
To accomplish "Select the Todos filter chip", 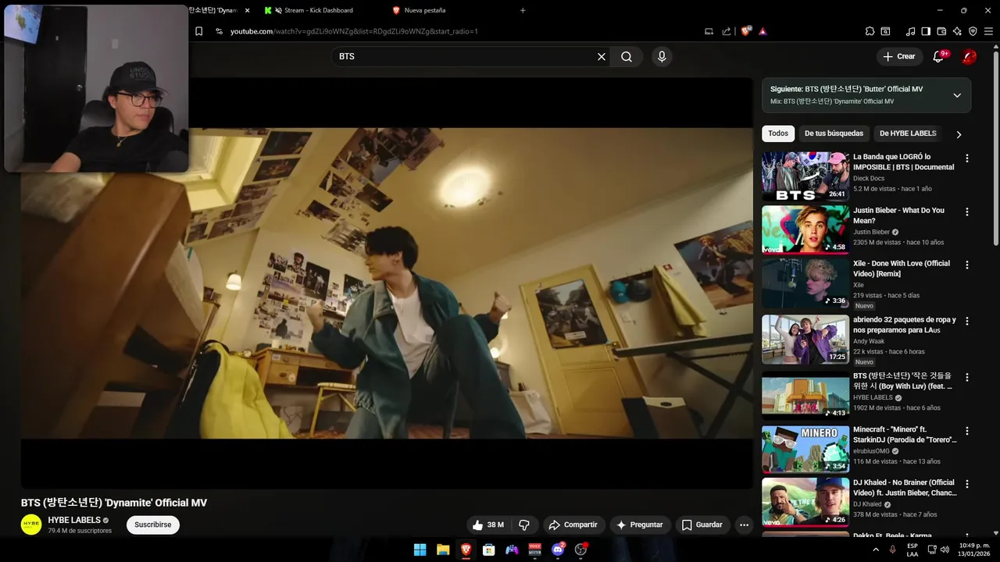I will 778,133.
